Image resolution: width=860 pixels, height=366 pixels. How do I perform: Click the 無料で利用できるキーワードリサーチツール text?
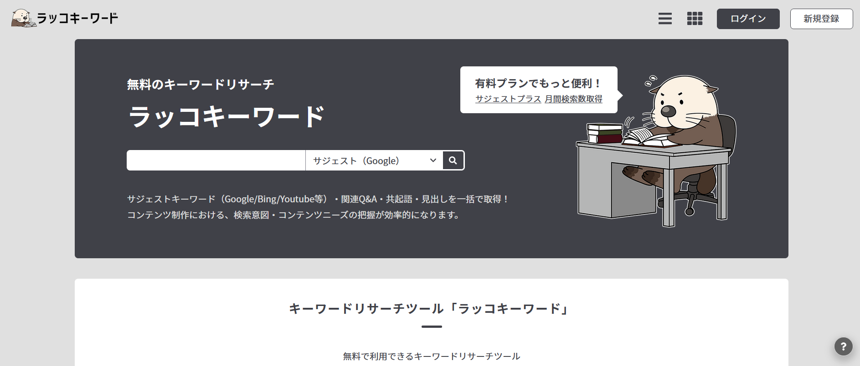pyautogui.click(x=431, y=356)
